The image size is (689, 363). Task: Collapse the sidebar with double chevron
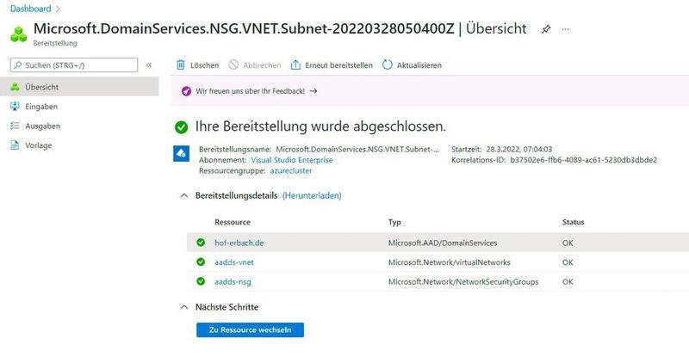pyautogui.click(x=149, y=65)
